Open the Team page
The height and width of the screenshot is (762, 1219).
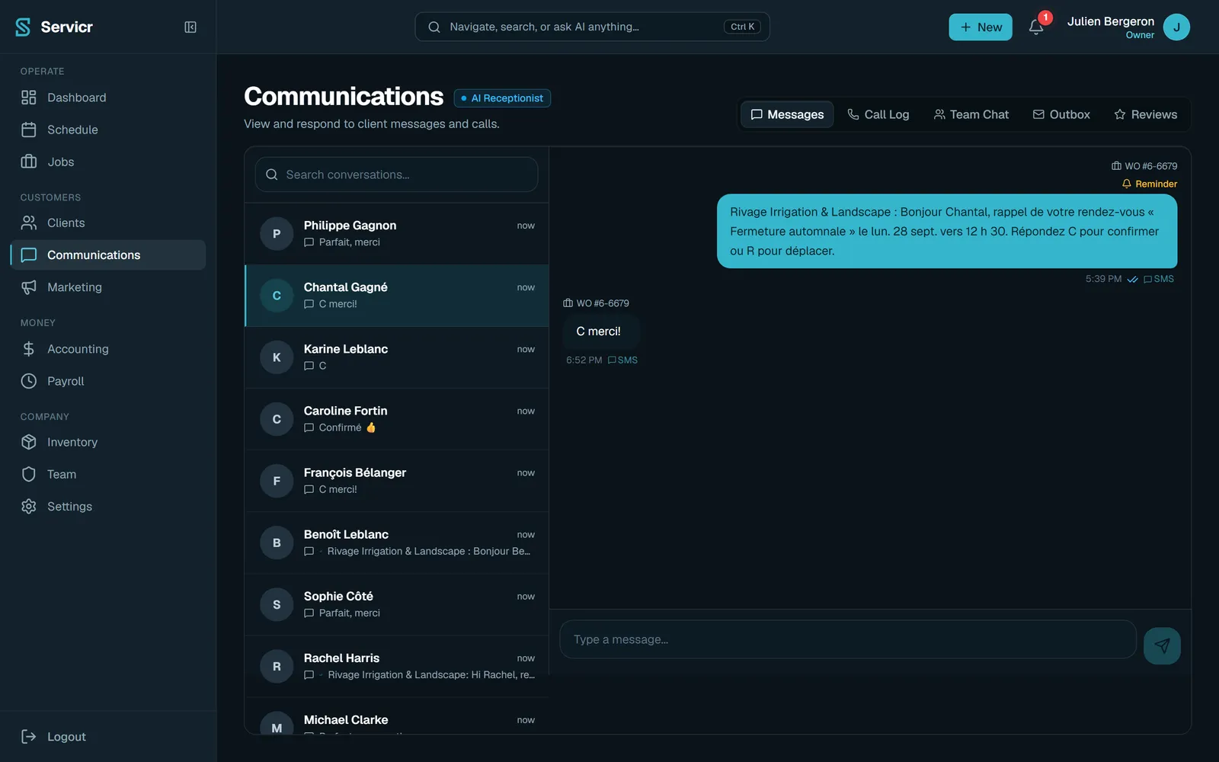pyautogui.click(x=108, y=474)
